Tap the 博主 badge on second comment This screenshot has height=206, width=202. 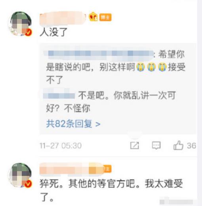point(107,169)
